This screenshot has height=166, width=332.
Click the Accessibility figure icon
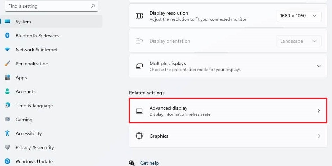[7, 133]
